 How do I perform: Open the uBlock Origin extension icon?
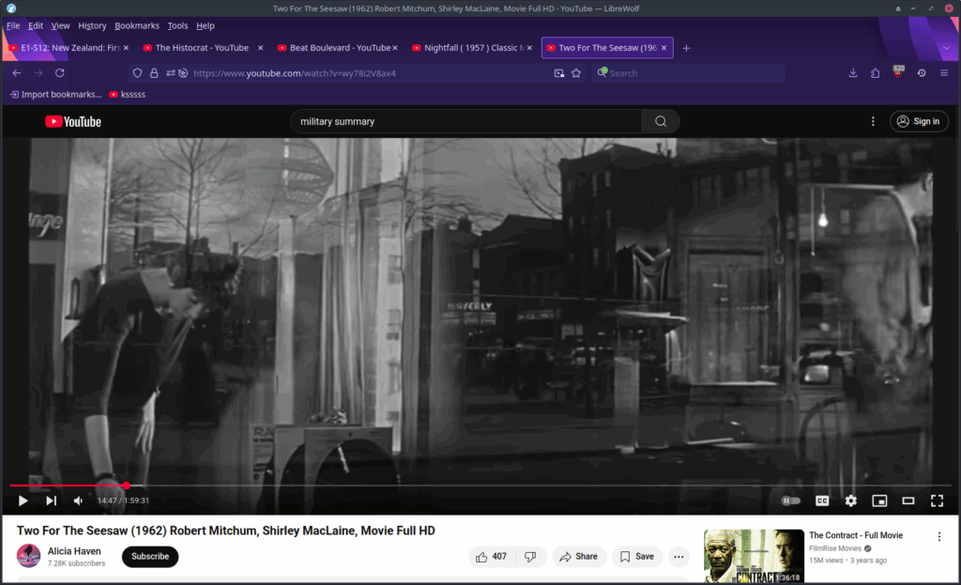pos(898,72)
